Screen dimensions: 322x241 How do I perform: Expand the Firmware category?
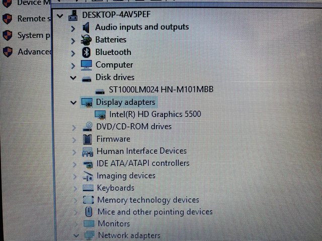(x=74, y=140)
